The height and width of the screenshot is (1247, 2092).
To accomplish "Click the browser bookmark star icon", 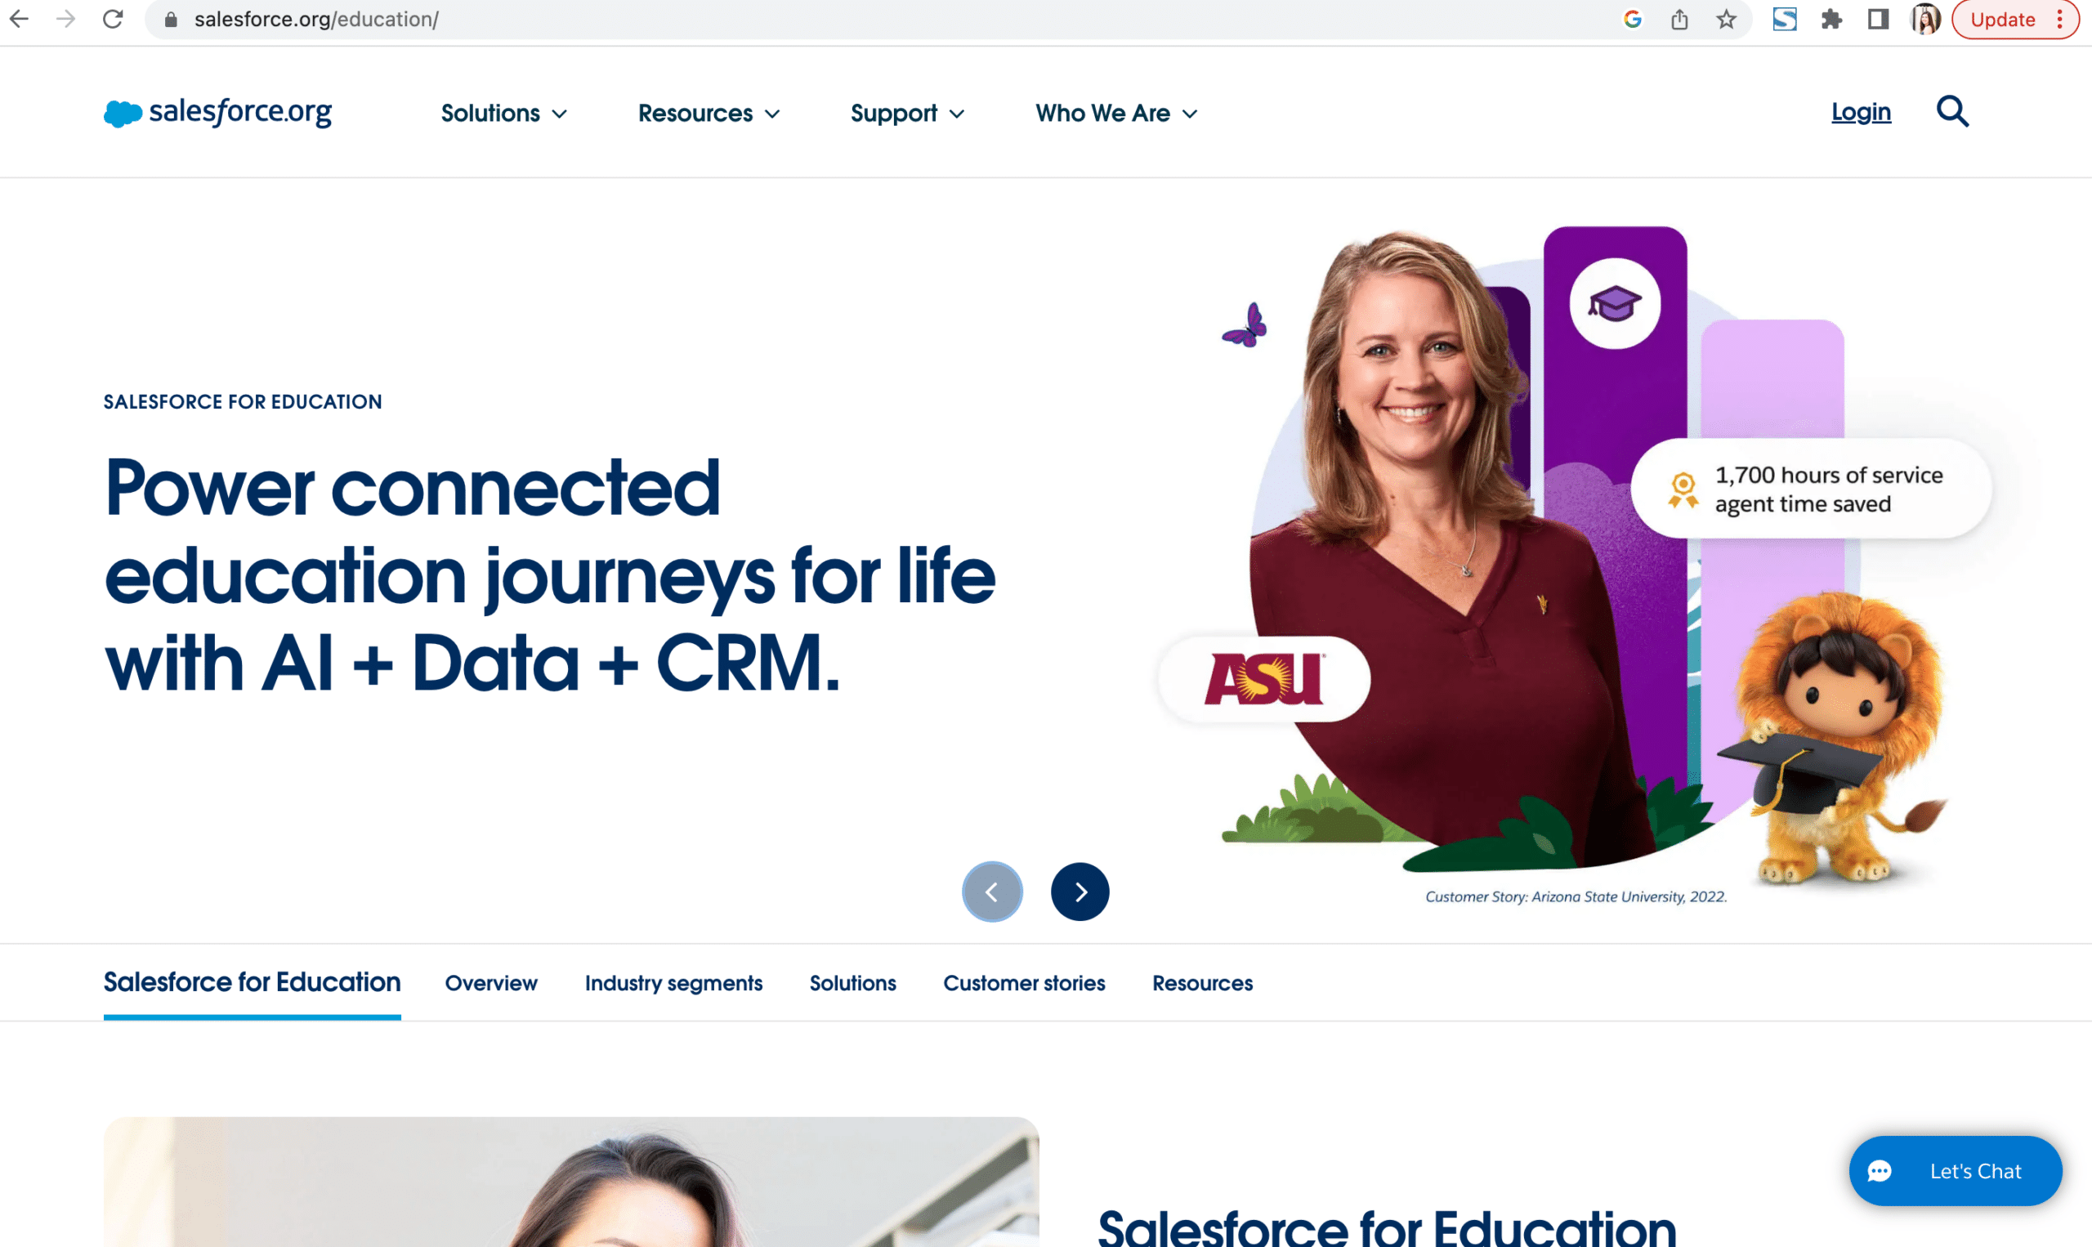I will 1724,20.
